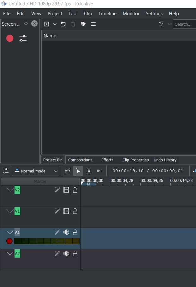The image size is (196, 287).
Task: Click timeline position timecode 00:00:19,10
Action: [128, 171]
